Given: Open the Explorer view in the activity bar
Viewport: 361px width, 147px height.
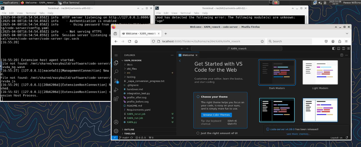Looking at the screenshot, I should [x=116, y=63].
